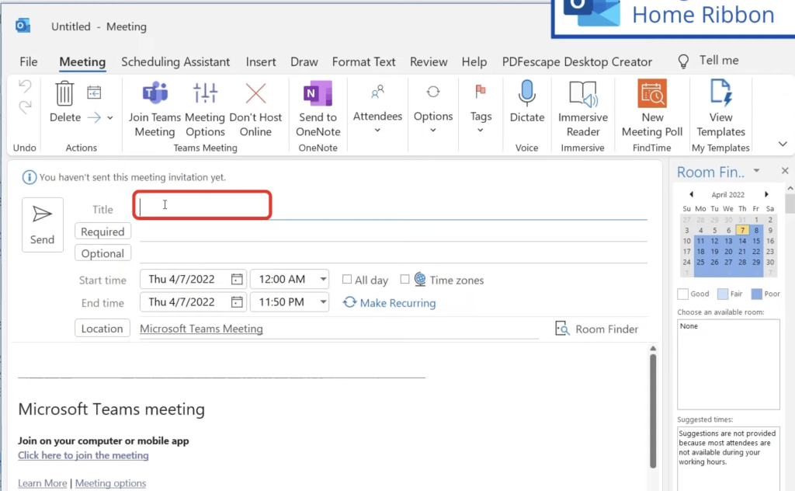Click the Undo arrow icon
This screenshot has height=491, width=795.
click(25, 85)
